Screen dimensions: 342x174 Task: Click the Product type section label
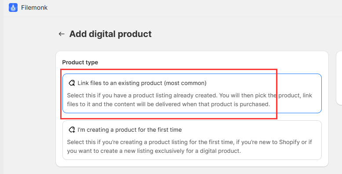coord(80,62)
